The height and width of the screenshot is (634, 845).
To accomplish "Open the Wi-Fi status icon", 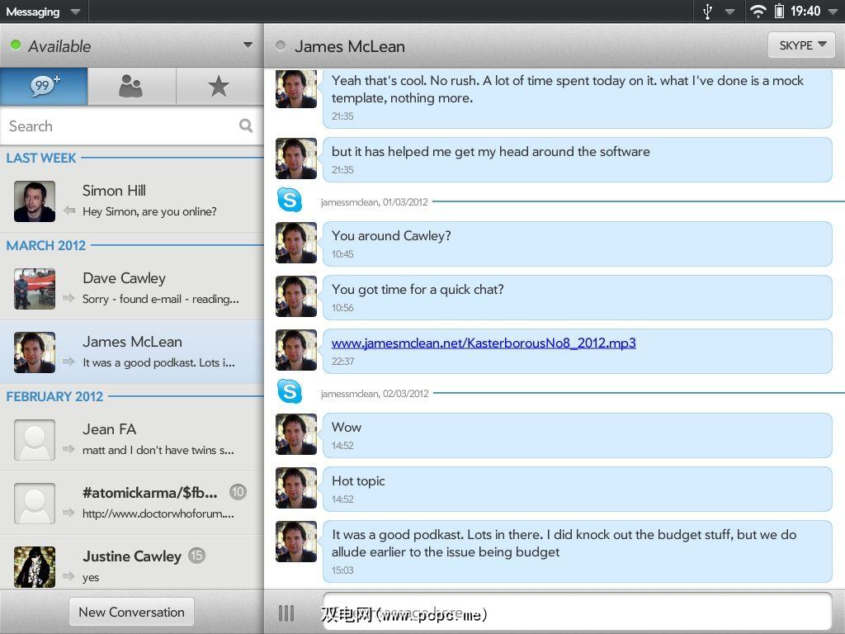I will [x=758, y=12].
